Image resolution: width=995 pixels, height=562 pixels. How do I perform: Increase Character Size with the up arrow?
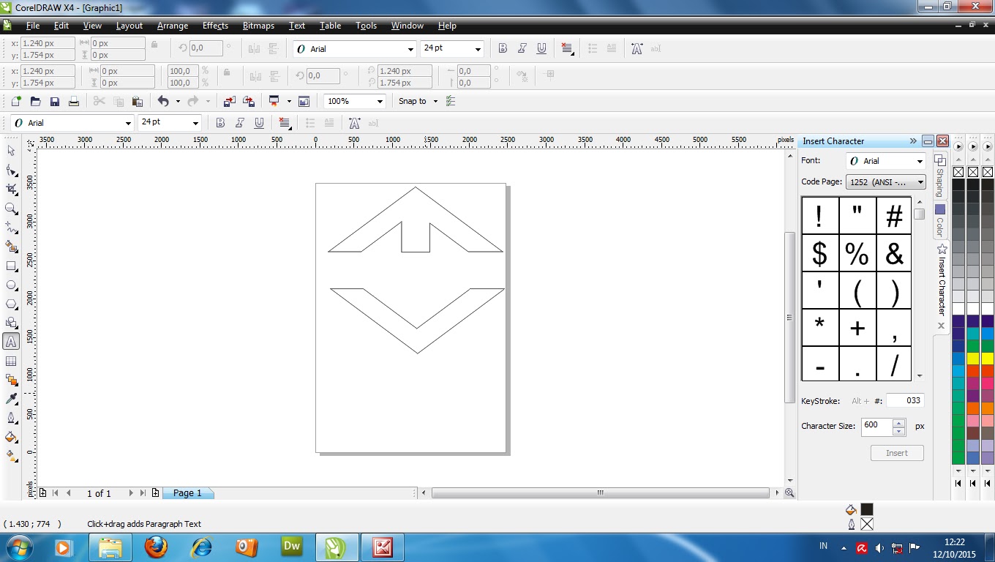(899, 422)
